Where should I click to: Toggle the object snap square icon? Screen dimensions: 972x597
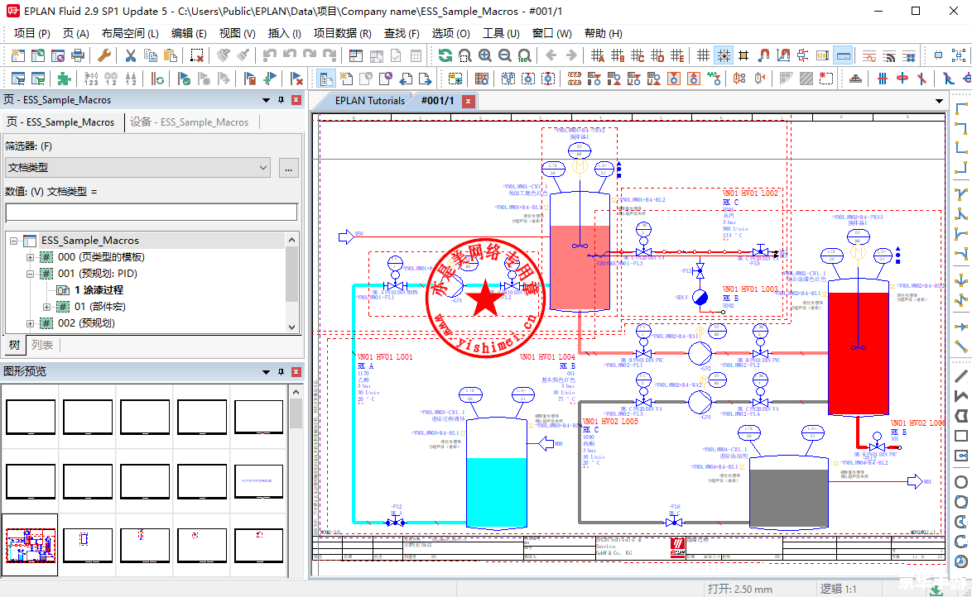pyautogui.click(x=743, y=55)
